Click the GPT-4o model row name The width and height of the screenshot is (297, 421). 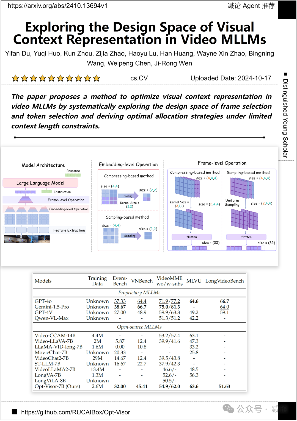(x=43, y=301)
